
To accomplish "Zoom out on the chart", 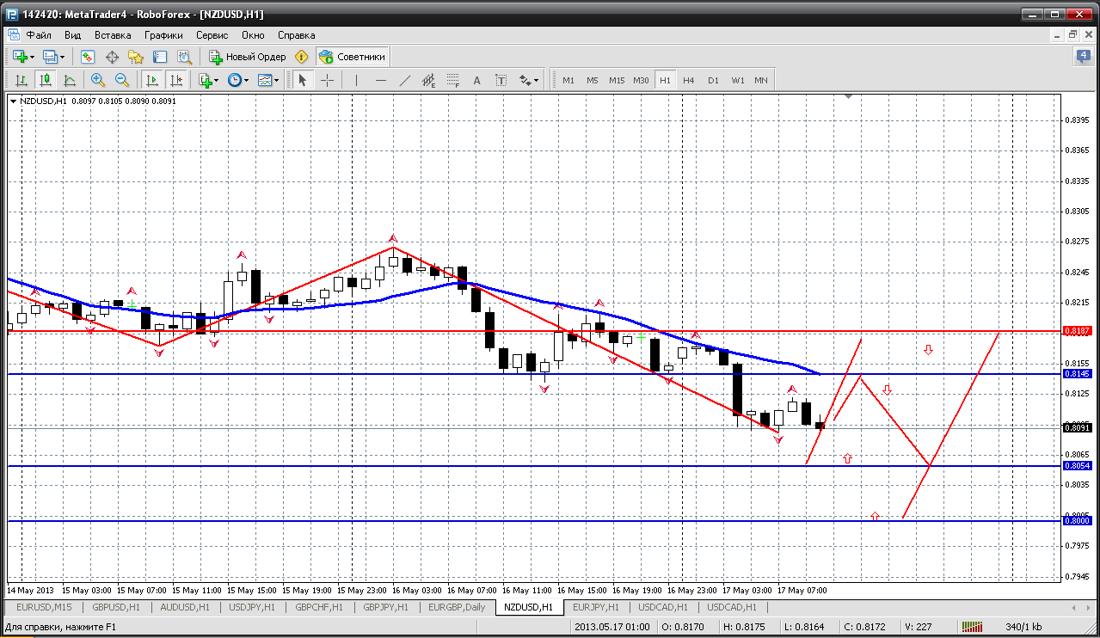I will 122,80.
